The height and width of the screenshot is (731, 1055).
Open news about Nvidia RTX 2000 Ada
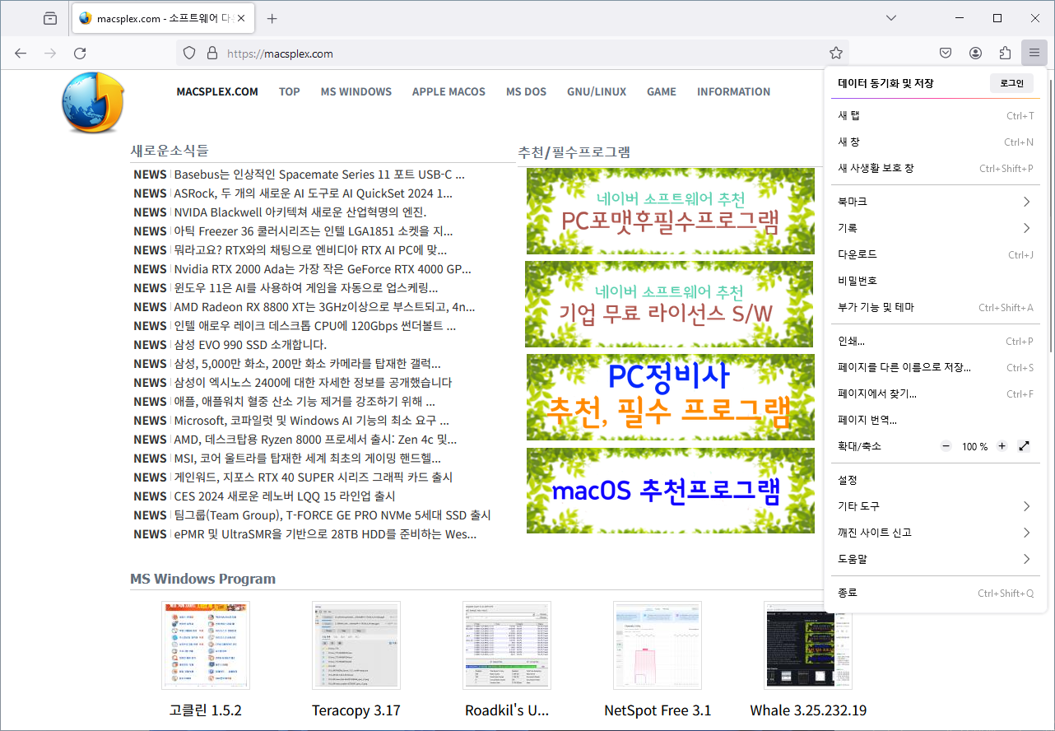[x=323, y=268]
